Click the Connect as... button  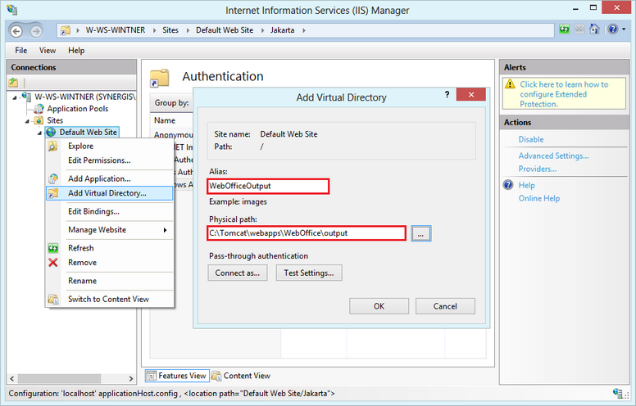pyautogui.click(x=238, y=273)
